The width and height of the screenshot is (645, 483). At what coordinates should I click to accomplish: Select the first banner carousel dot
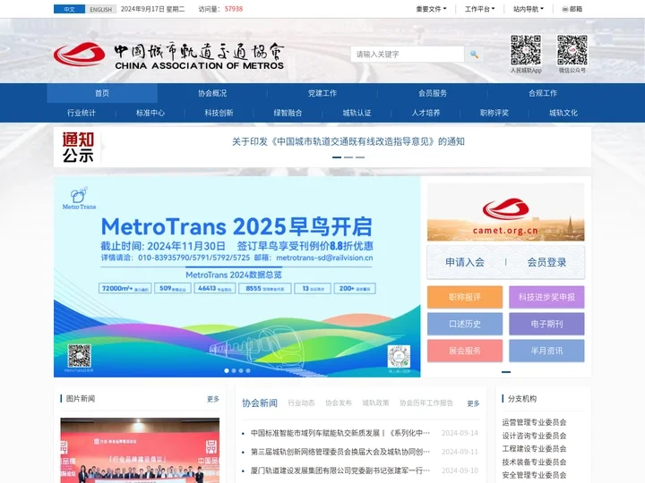[x=227, y=371]
